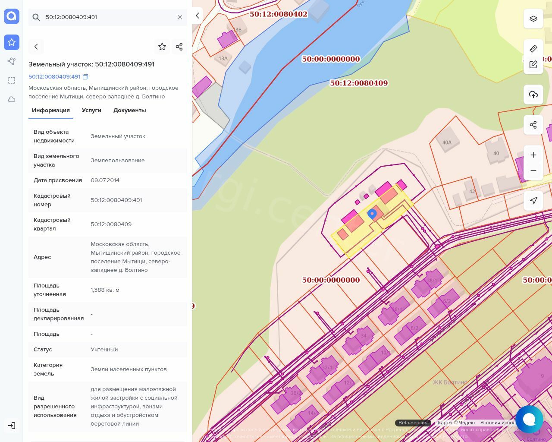Select the ruler measurement tool

point(533,49)
